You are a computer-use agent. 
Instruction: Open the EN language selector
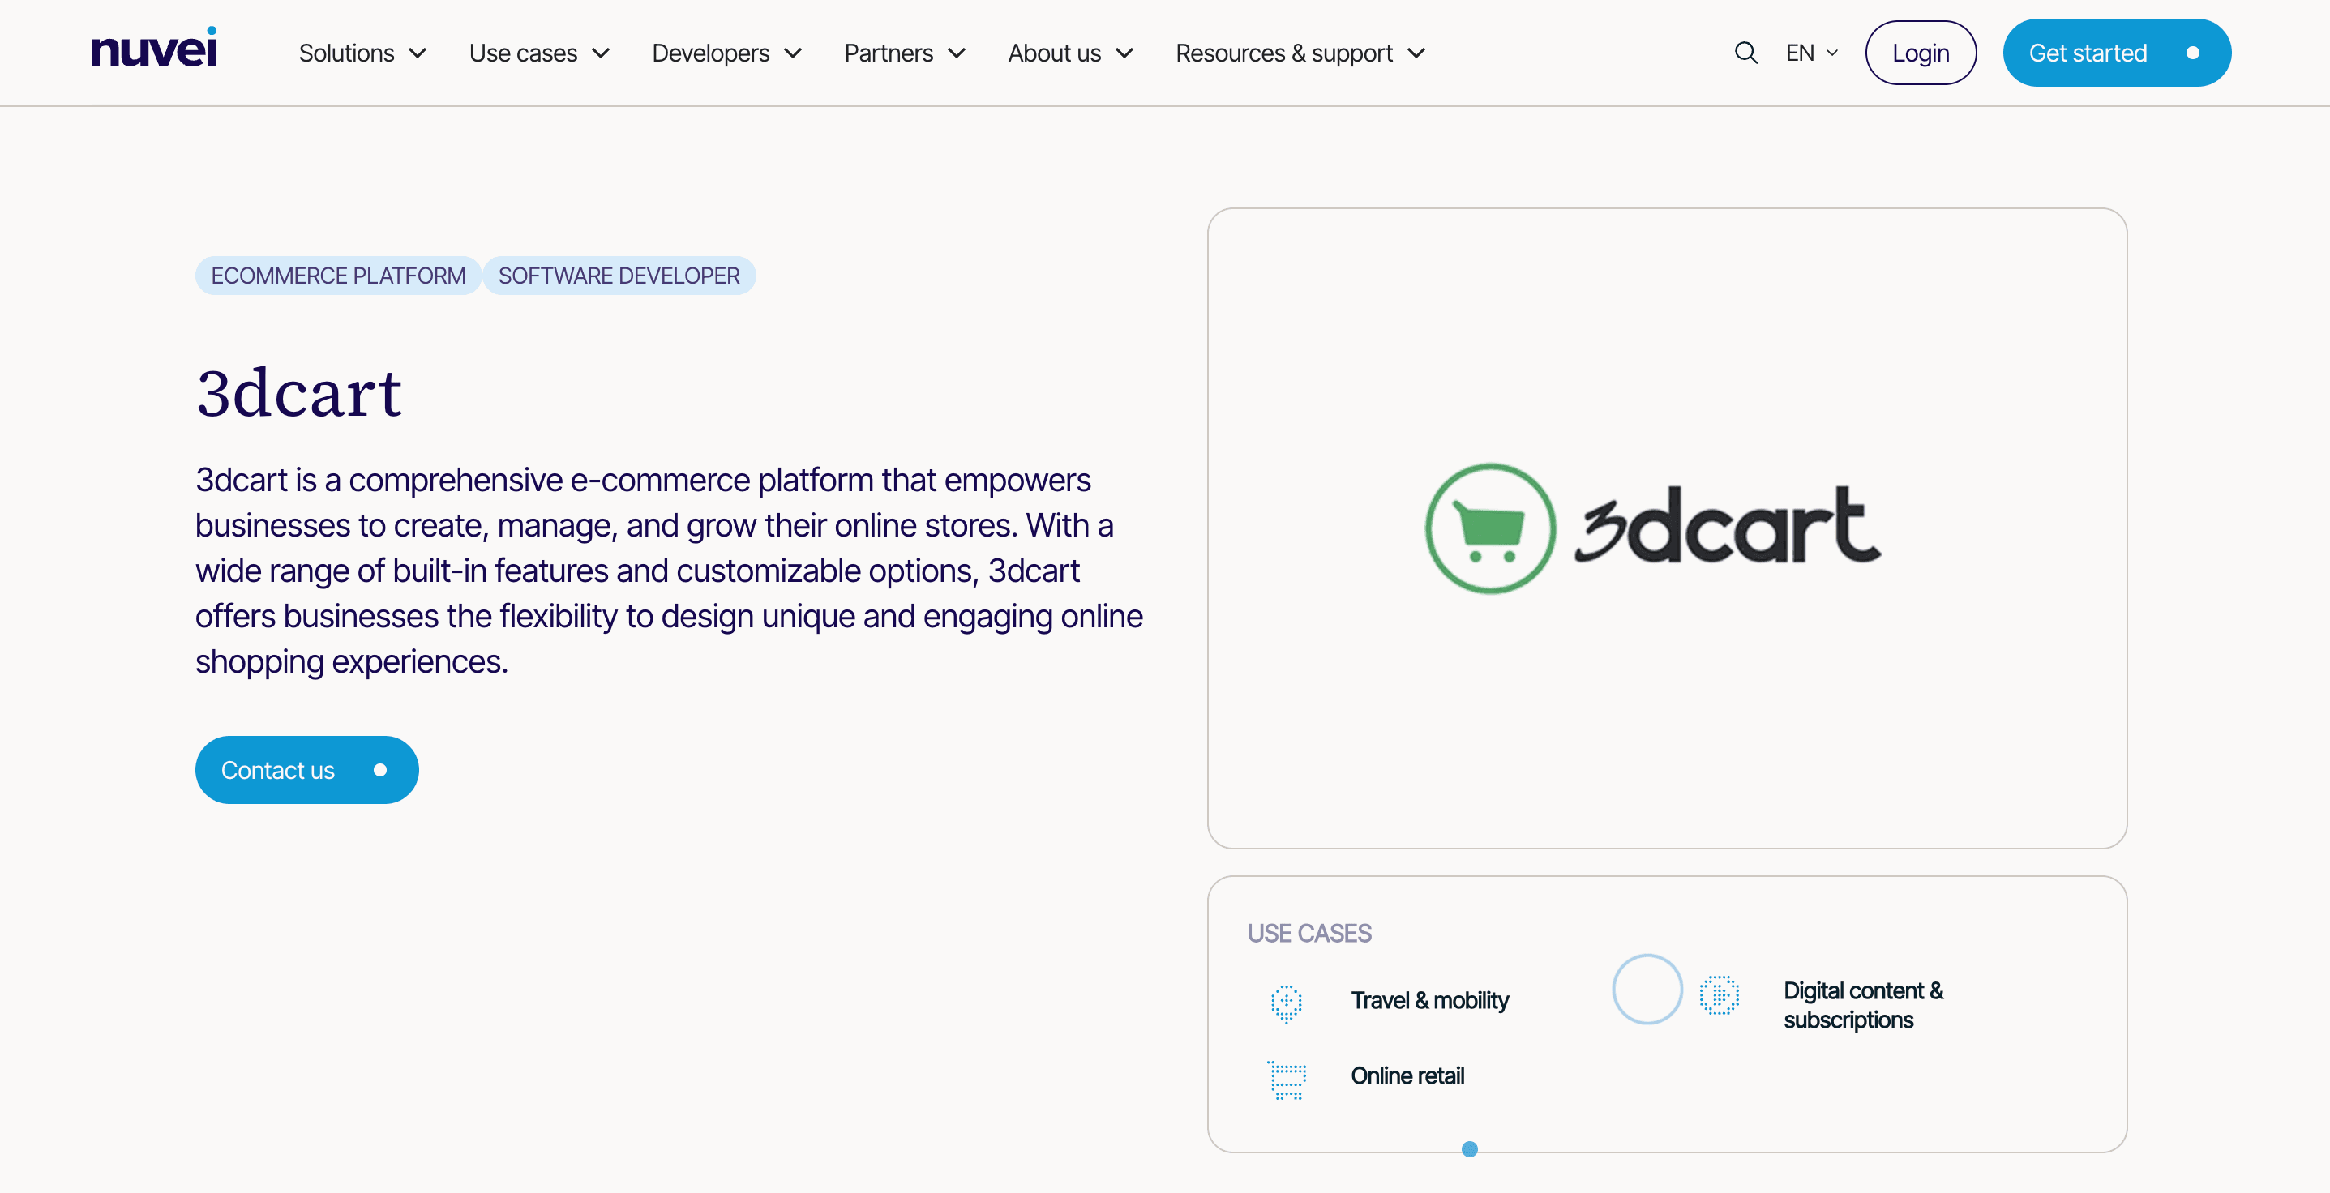coord(1812,53)
